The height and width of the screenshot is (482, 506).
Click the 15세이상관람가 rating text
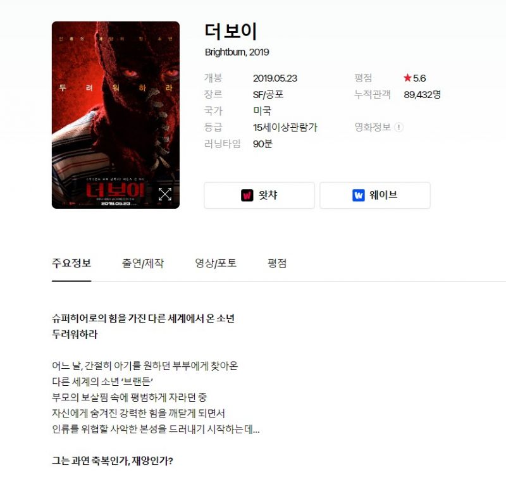click(285, 127)
